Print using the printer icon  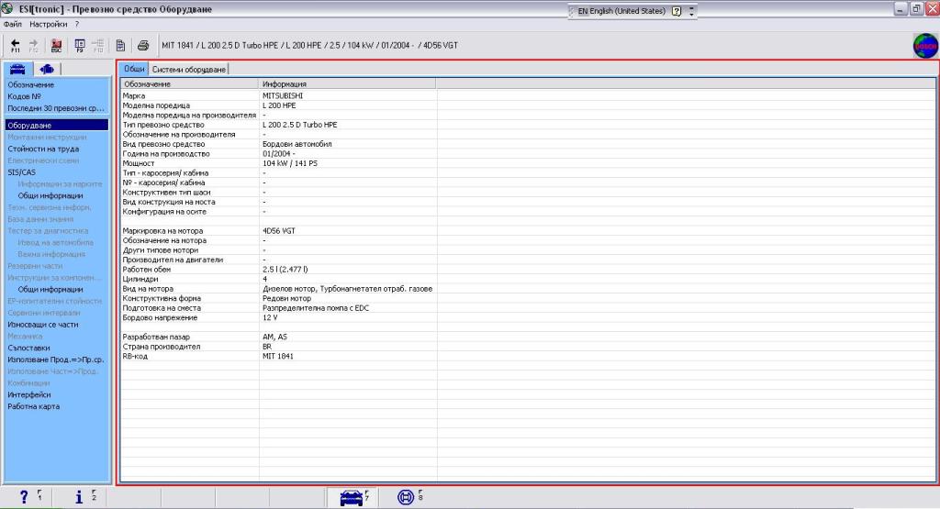coord(143,46)
